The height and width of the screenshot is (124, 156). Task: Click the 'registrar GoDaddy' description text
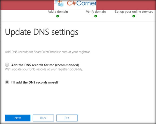tap(44, 69)
